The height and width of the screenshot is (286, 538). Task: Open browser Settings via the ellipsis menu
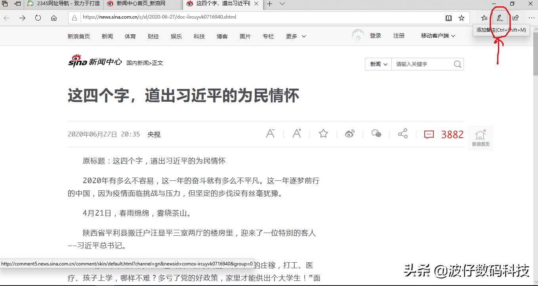tap(531, 18)
